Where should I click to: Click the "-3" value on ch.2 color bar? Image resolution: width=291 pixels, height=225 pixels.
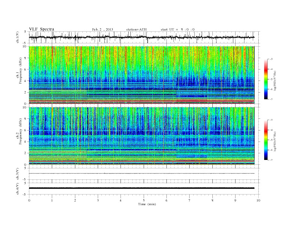click(x=271, y=120)
